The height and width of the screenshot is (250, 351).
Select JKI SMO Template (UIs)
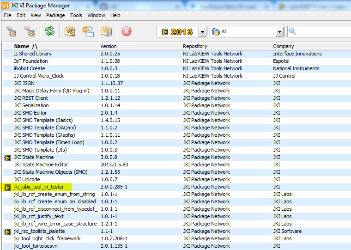click(x=41, y=150)
